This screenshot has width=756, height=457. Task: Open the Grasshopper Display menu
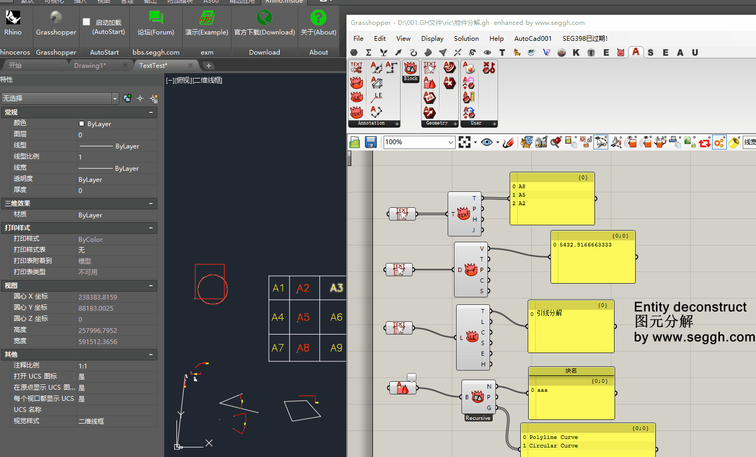click(432, 38)
